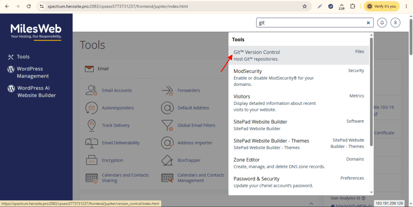Open Zone Editor search result

[299, 163]
